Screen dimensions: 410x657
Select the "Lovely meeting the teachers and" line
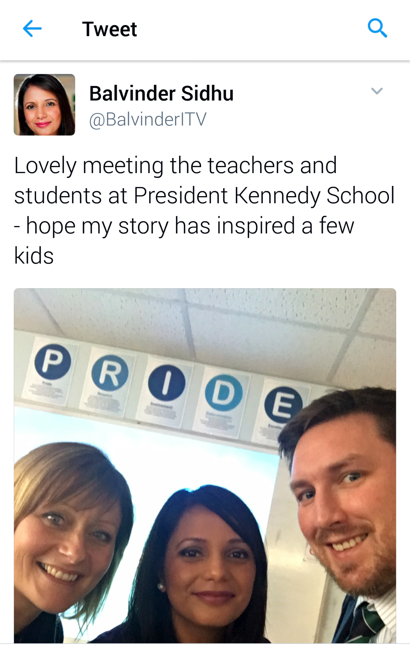tap(175, 165)
